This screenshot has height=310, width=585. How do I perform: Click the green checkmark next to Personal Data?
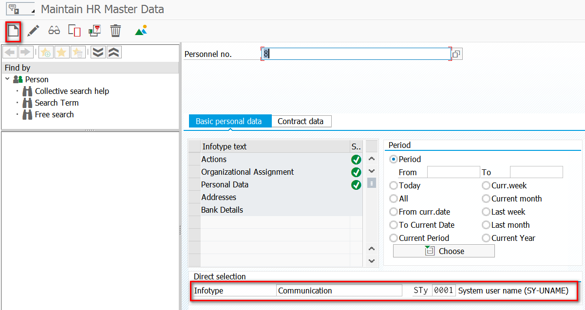pyautogui.click(x=356, y=185)
